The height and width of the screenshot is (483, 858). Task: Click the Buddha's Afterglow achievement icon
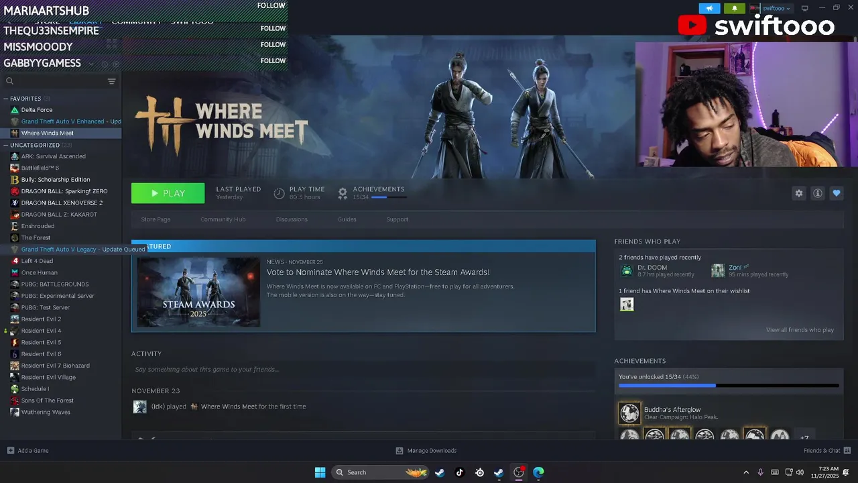tap(629, 413)
